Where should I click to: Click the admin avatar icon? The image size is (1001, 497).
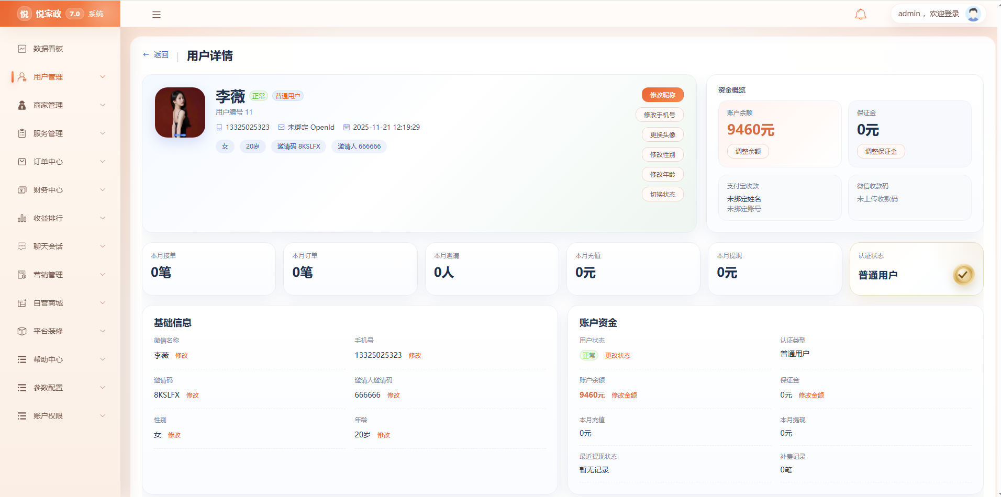(x=973, y=14)
